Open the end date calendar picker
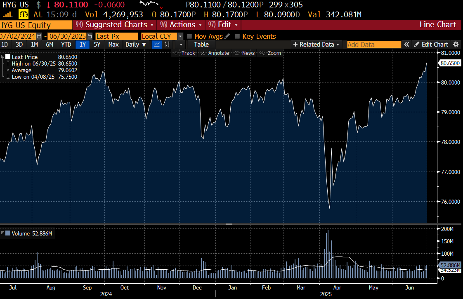Image resolution: width=463 pixels, height=299 pixels. 90,36
